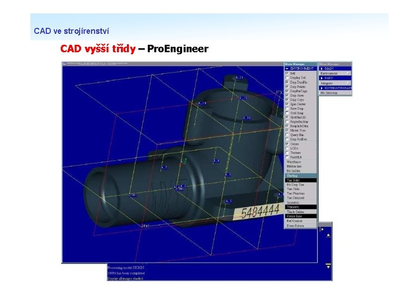Select Tan Solid tangent edge option
The image size is (419, 296).
click(x=301, y=180)
